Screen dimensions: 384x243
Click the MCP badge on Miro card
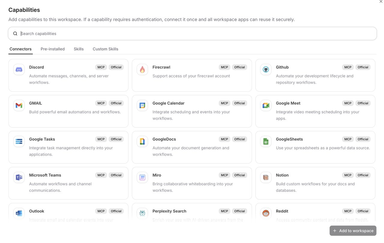(x=224, y=175)
